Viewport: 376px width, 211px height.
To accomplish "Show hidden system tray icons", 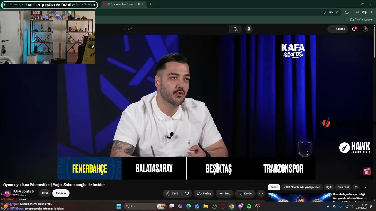I will click(x=328, y=206).
